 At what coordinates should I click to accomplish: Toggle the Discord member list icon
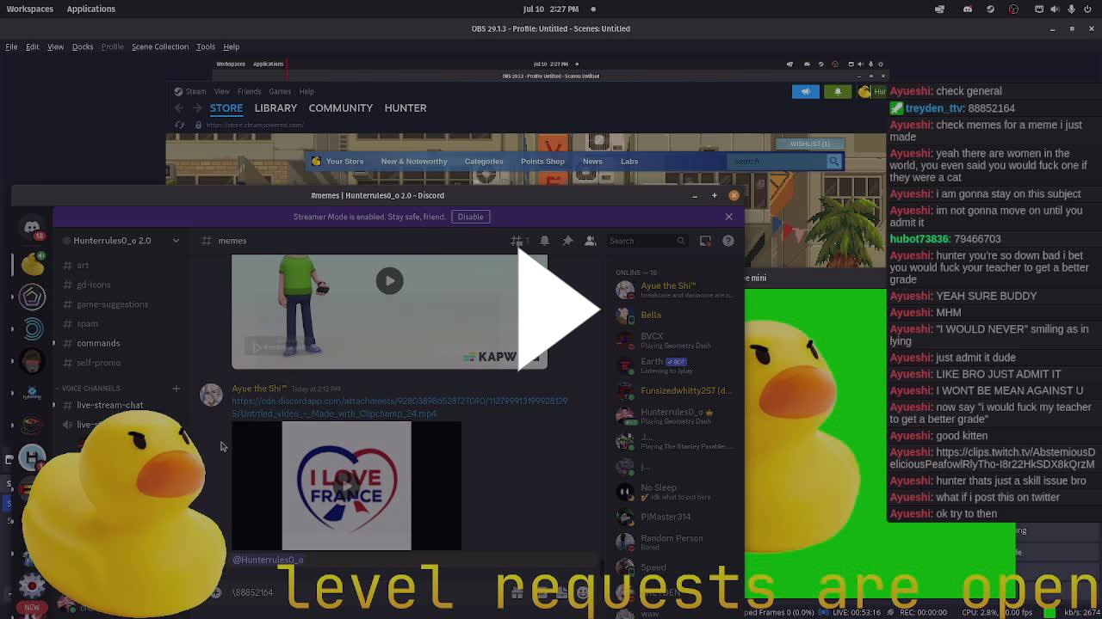(591, 241)
